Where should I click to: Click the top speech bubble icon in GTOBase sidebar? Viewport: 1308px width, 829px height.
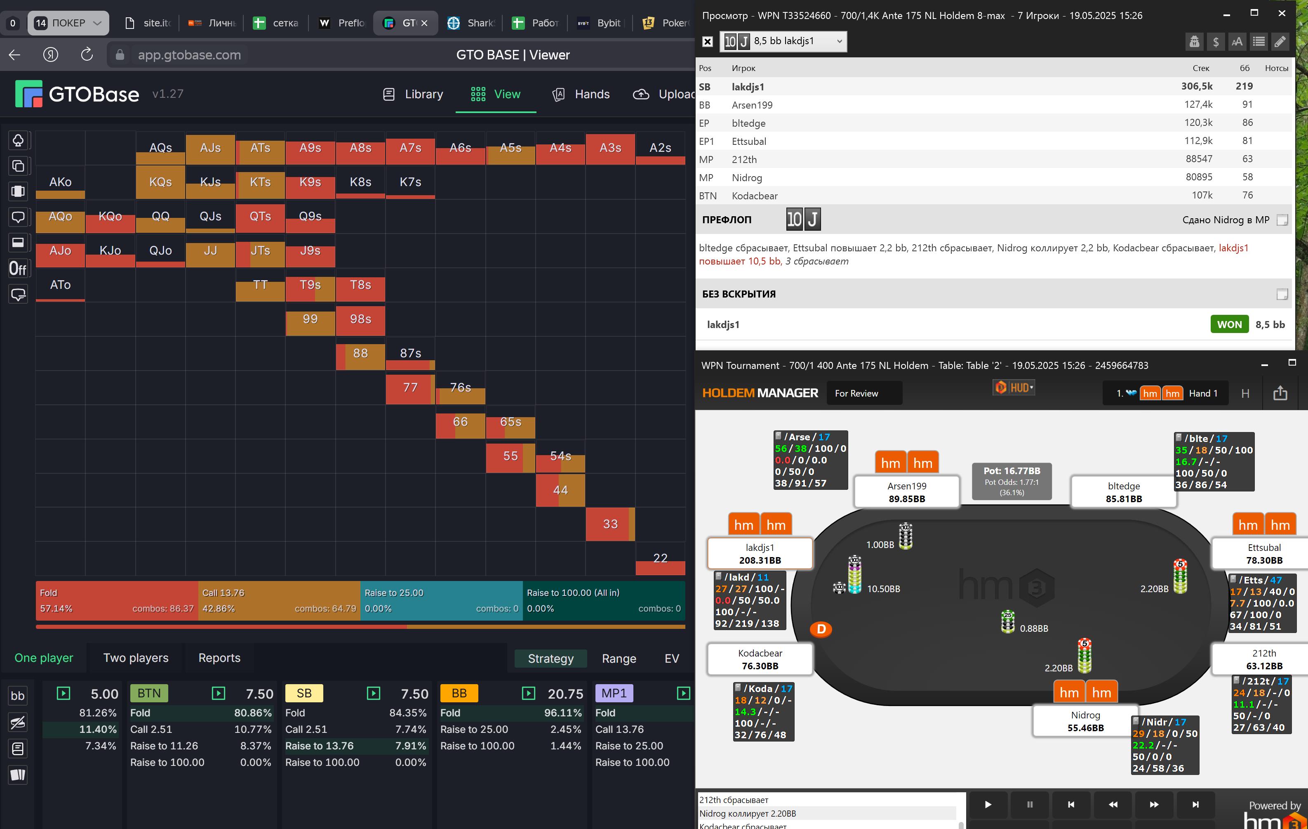click(x=19, y=217)
